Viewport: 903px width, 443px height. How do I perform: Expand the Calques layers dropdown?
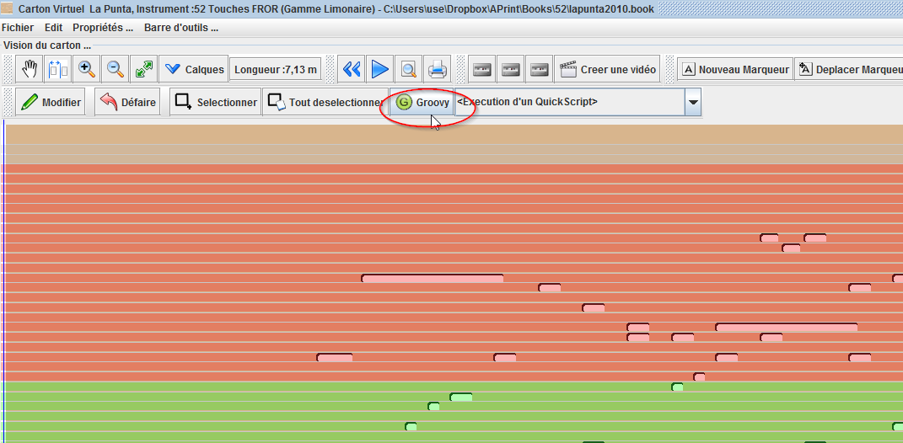194,70
